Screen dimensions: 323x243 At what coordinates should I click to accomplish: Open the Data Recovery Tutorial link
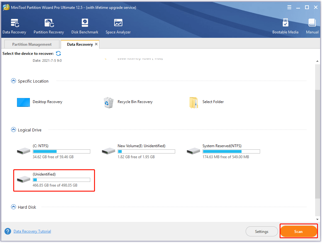32,231
